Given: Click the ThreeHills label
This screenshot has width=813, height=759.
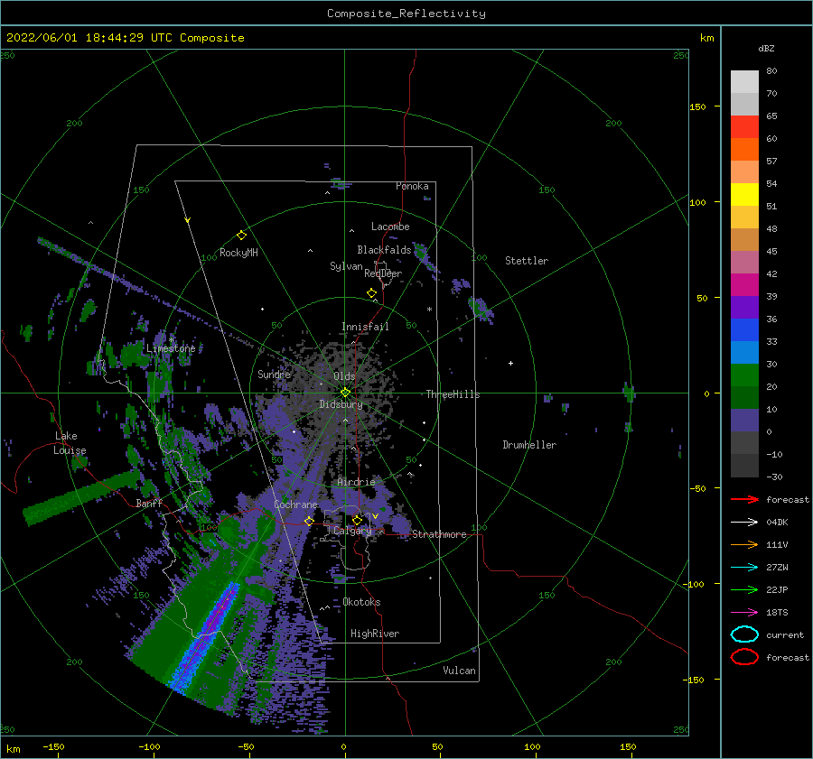Looking at the screenshot, I should click(x=453, y=394).
